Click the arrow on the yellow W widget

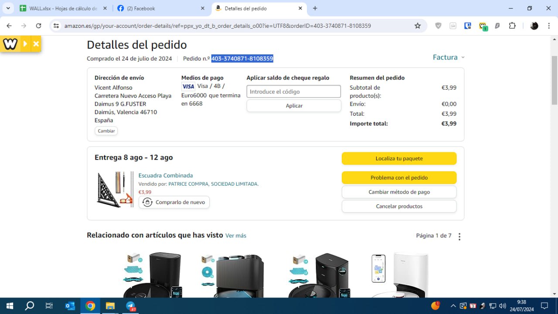(25, 44)
